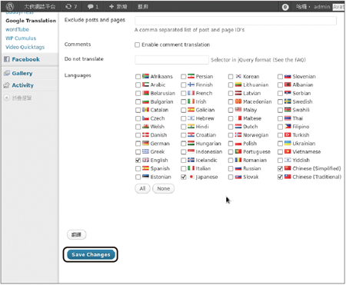Click the round icon left of the admin greeting
Image resolution: width=346 pixels, height=285 pixels.
(285, 7)
